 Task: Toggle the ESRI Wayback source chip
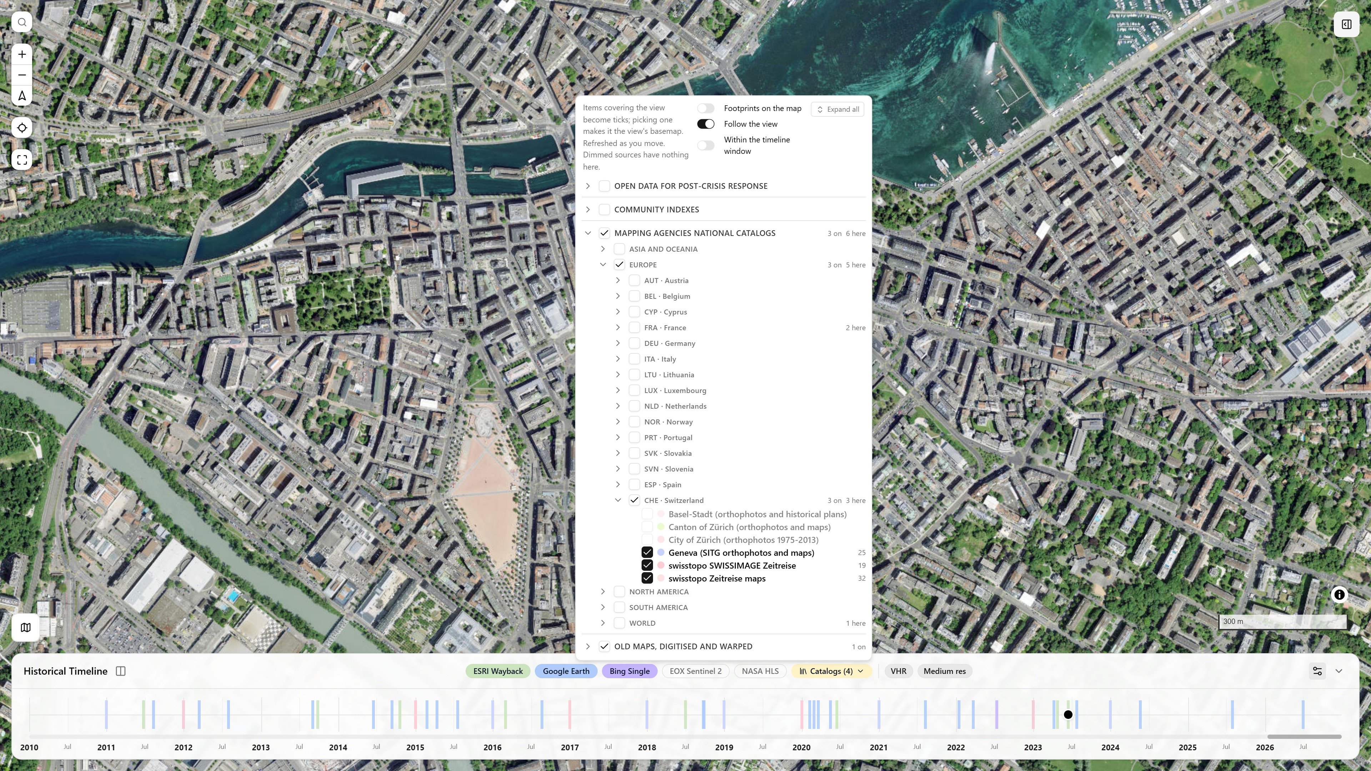click(498, 671)
